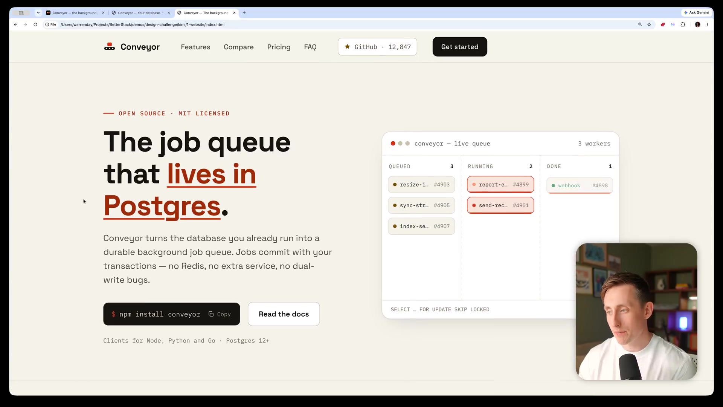Open the zoom magnifier in the address bar
The image size is (723, 407).
tap(640, 24)
